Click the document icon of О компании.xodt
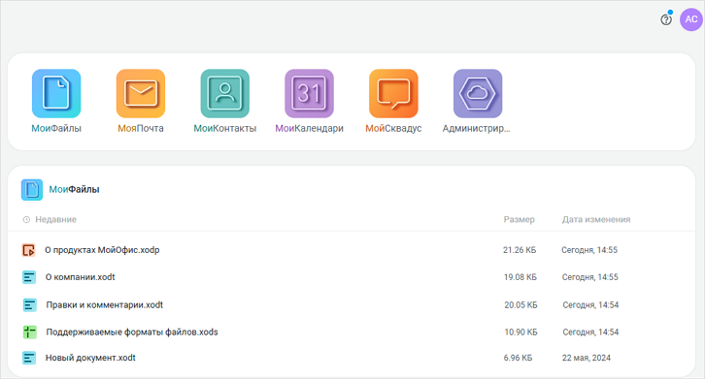Viewport: 705px width, 379px height. [29, 277]
